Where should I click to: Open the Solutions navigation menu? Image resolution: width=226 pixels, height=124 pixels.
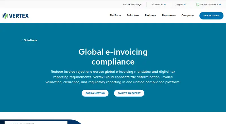[133, 15]
